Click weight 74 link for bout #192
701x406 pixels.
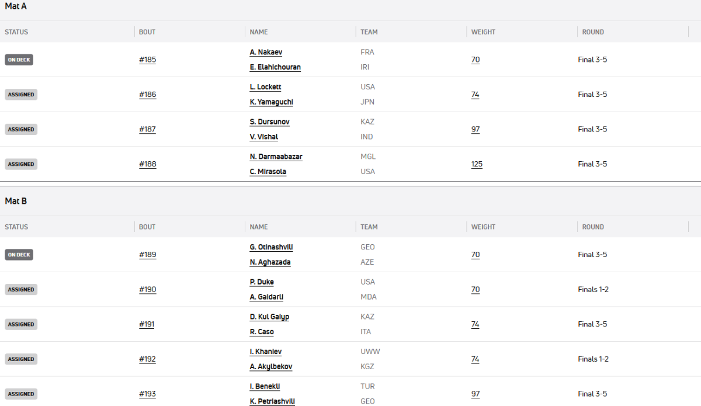click(475, 359)
